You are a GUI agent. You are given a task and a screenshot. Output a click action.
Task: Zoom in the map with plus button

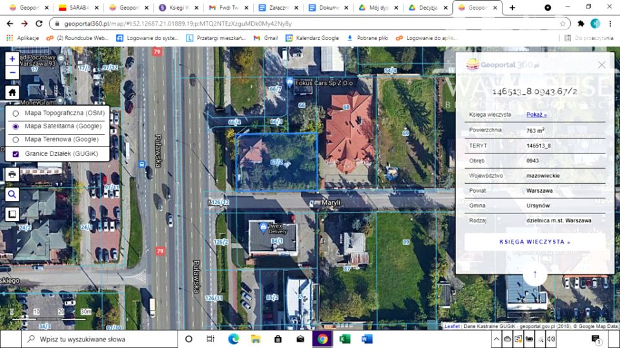(x=12, y=59)
